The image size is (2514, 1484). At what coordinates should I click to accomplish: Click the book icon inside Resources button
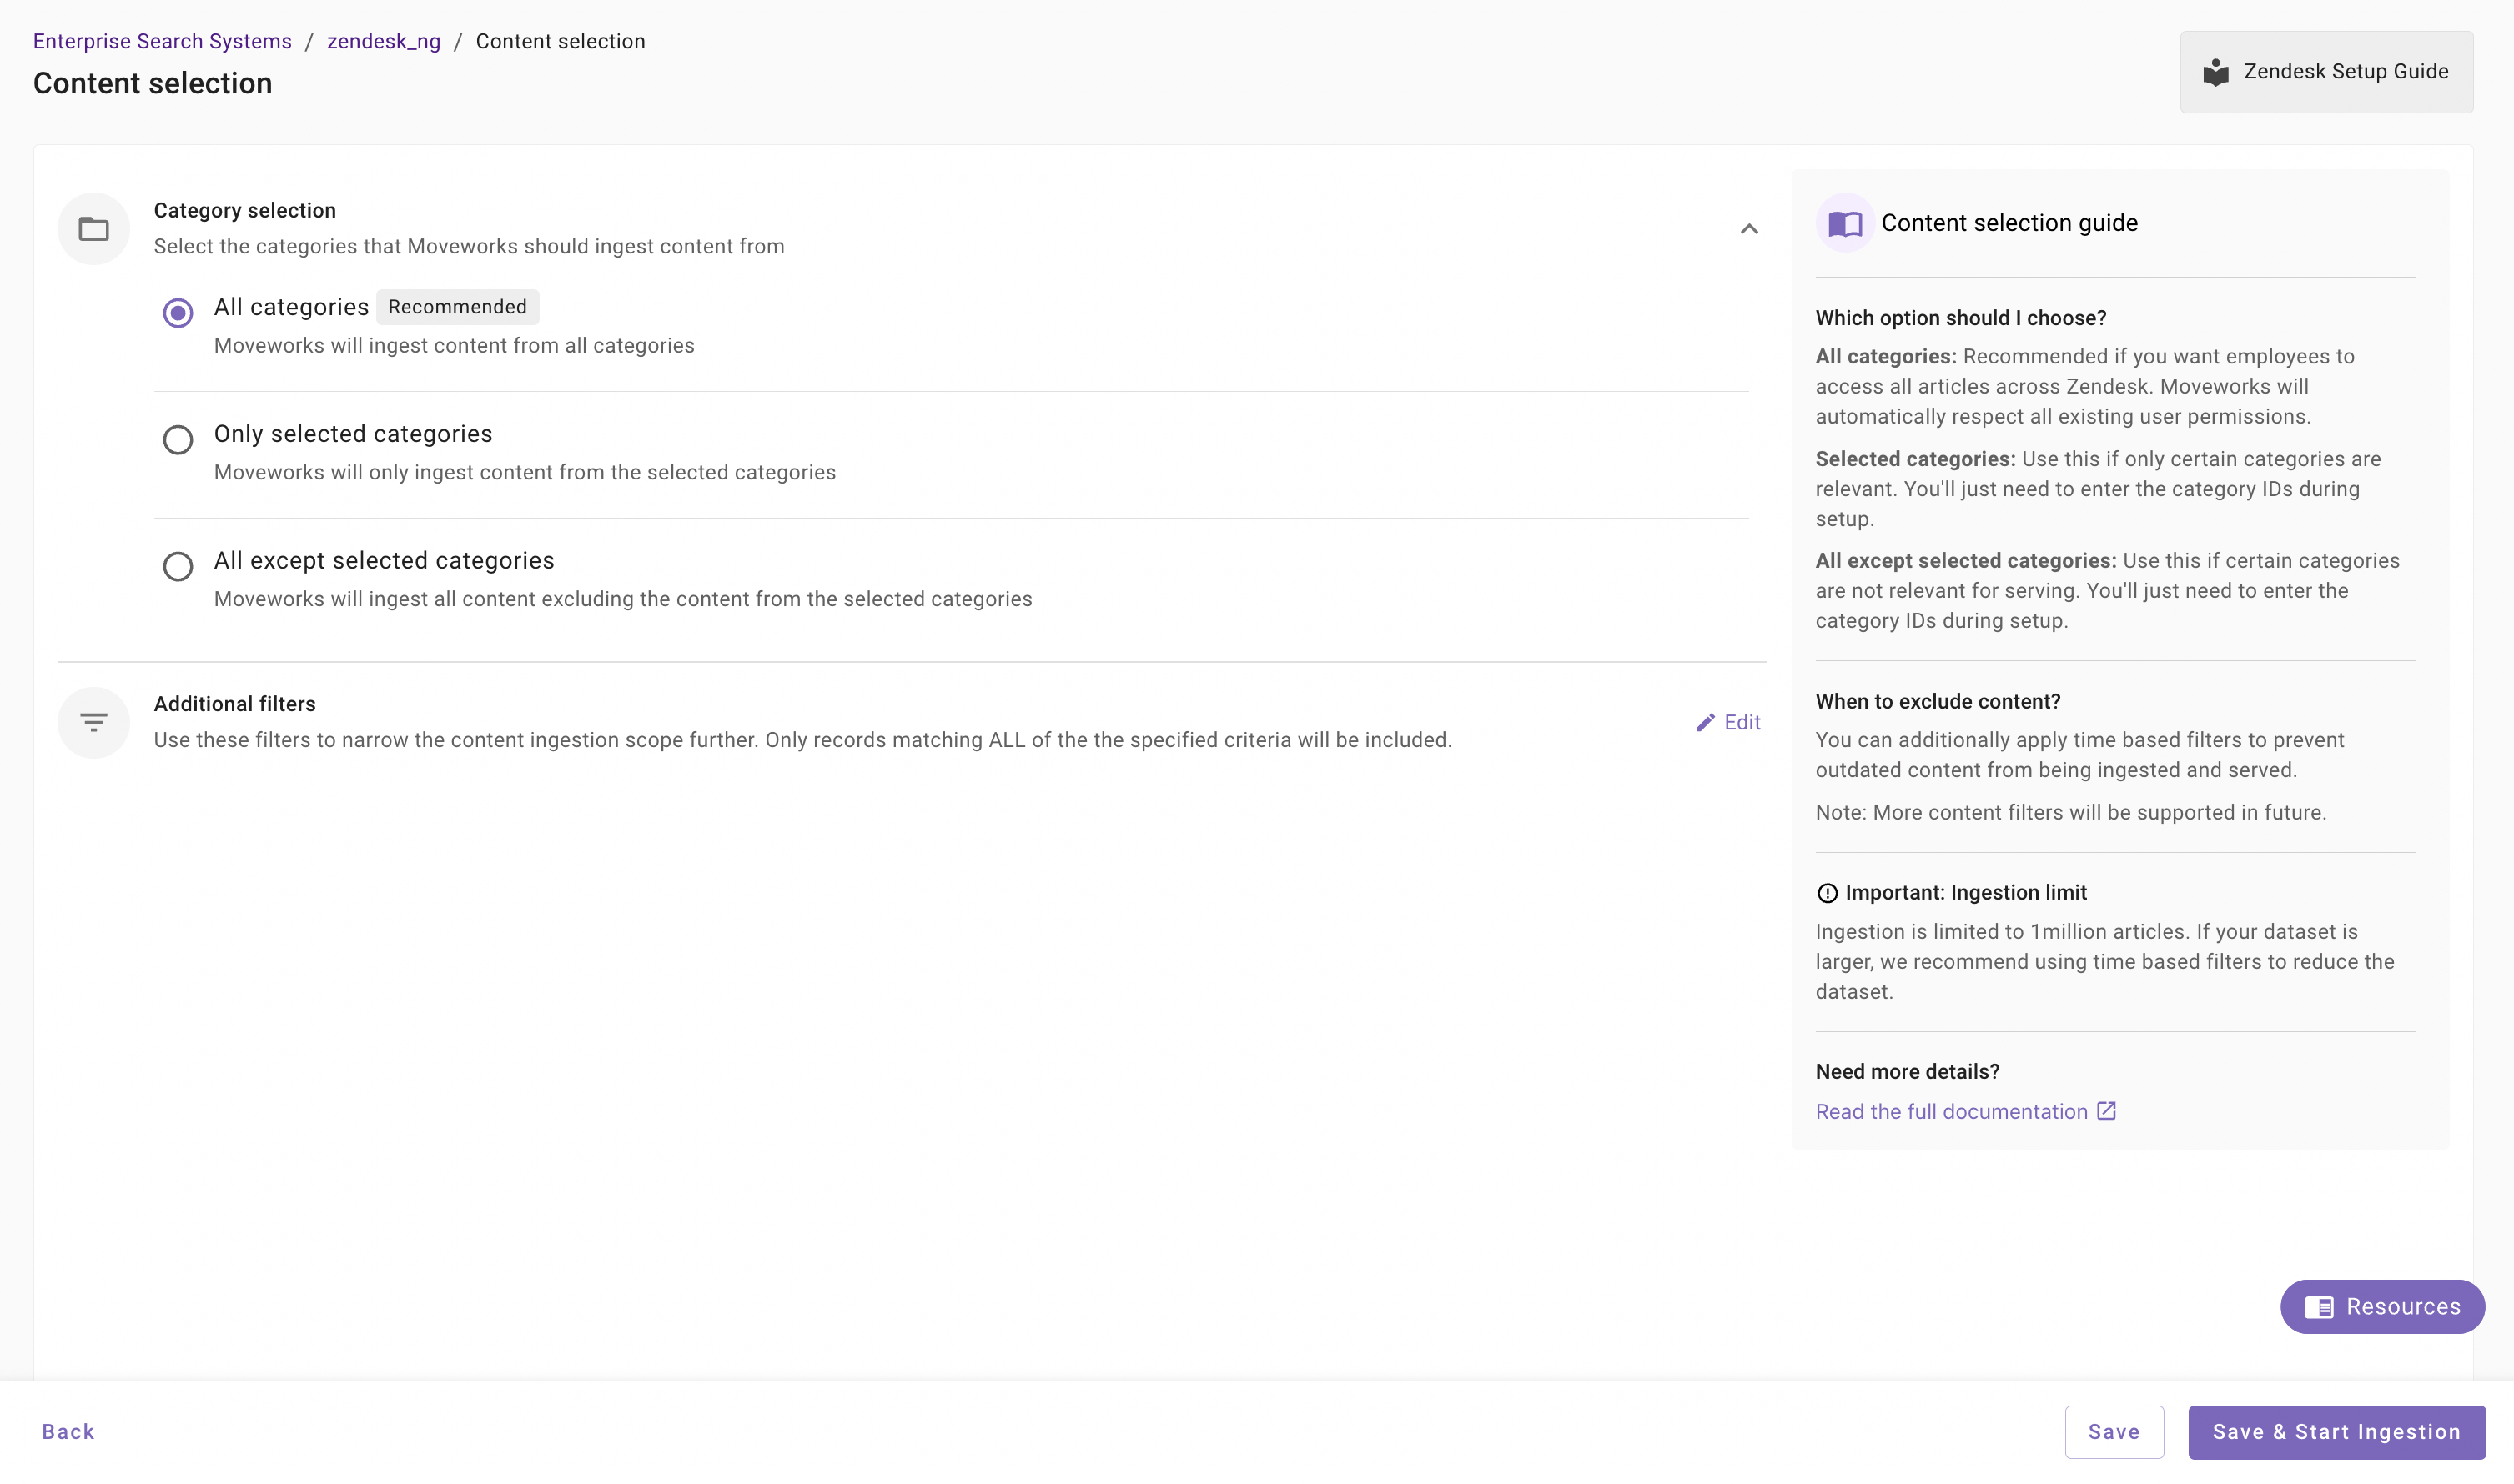pos(2319,1307)
